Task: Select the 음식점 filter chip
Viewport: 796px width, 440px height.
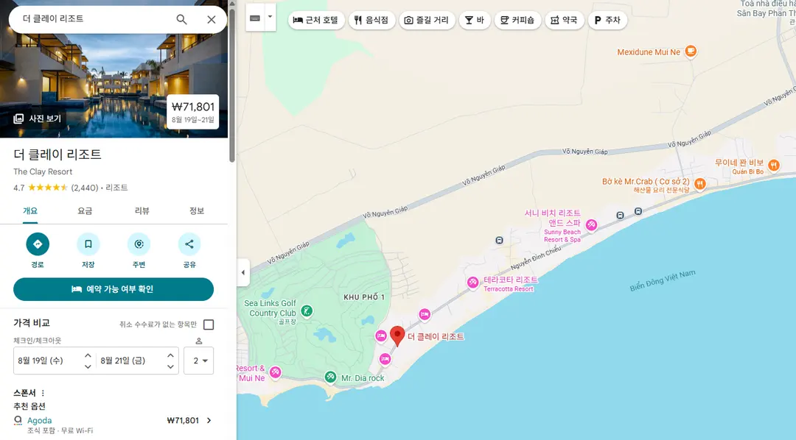Action: 371,20
